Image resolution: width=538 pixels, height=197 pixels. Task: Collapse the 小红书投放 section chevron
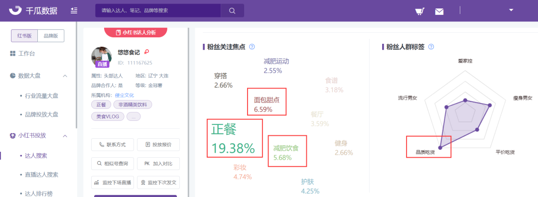(65, 136)
